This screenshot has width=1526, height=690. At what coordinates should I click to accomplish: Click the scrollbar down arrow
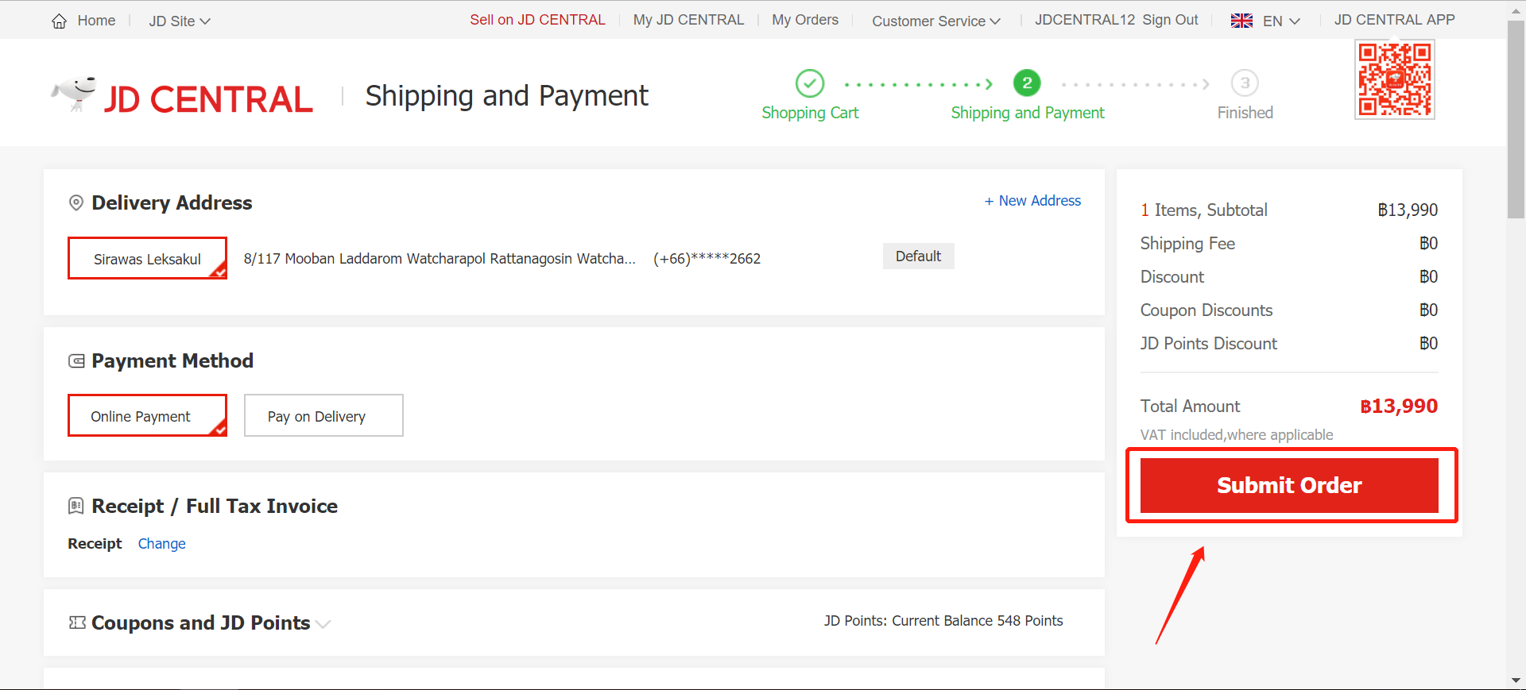pyautogui.click(x=1516, y=680)
